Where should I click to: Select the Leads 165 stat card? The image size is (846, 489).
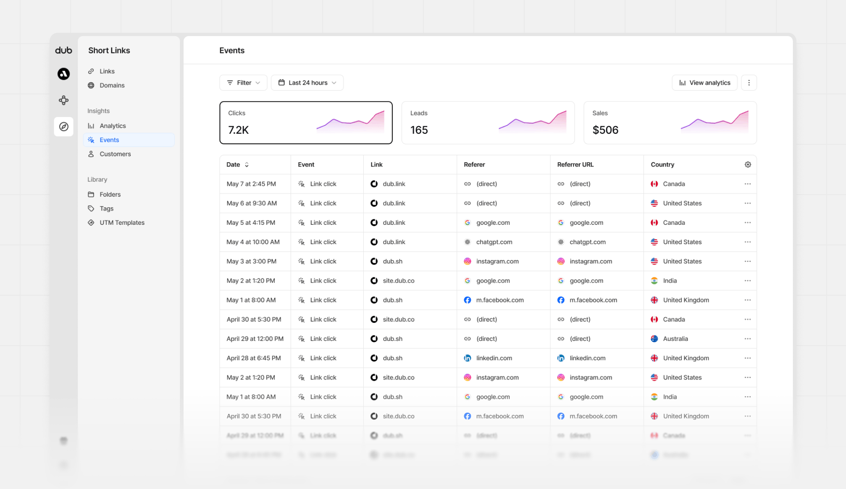pyautogui.click(x=488, y=122)
